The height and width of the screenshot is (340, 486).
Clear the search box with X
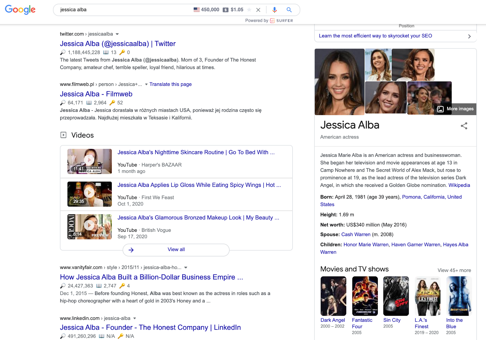coord(258,10)
